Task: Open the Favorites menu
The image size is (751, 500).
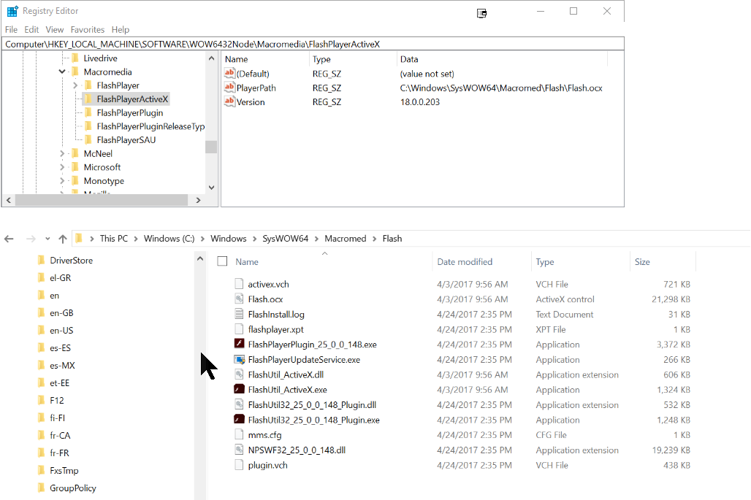Action: [x=87, y=30]
